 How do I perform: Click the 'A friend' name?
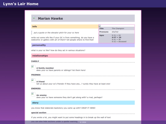tap(41, 82)
